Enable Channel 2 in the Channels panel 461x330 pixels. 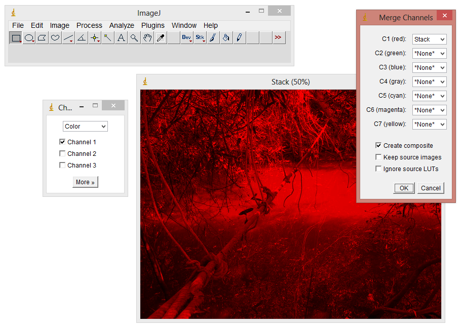(62, 153)
